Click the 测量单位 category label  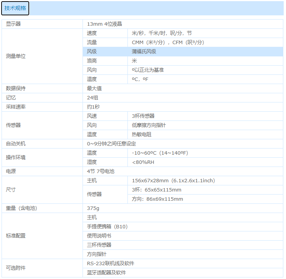tap(16, 56)
